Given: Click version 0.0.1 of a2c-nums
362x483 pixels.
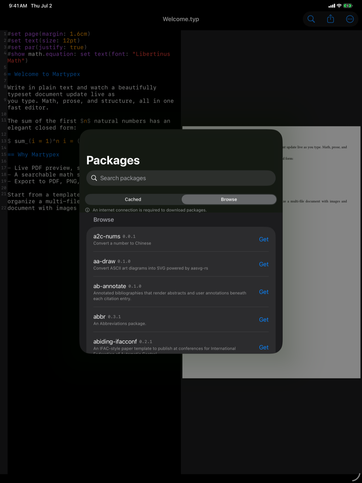Looking at the screenshot, I should [129, 237].
